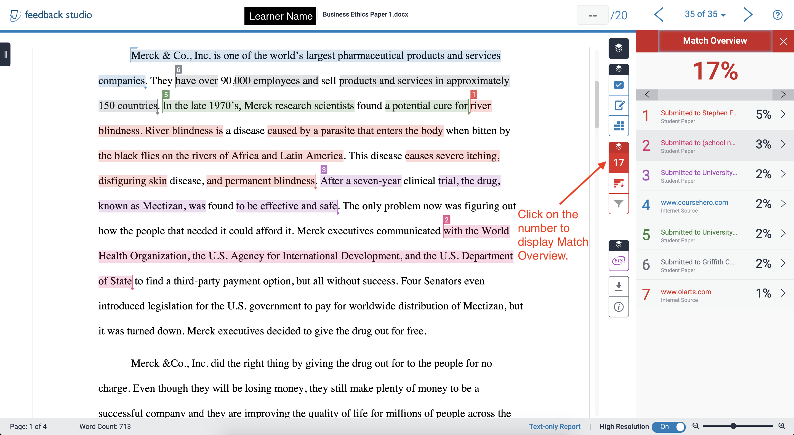Viewport: 794px width, 435px height.
Task: Click Business Ethics Paper 1.docx title
Action: (365, 14)
